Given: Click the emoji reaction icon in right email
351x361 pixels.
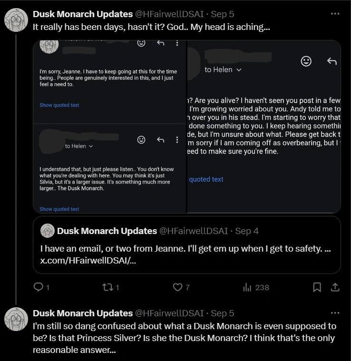Looking at the screenshot, I should [306, 61].
